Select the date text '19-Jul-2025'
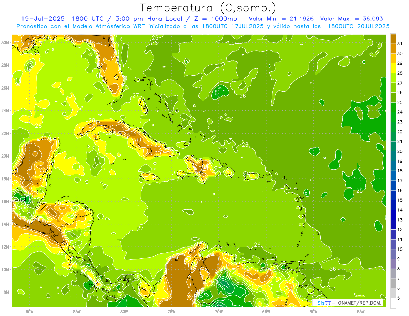The width and height of the screenshot is (409, 316). click(x=43, y=19)
